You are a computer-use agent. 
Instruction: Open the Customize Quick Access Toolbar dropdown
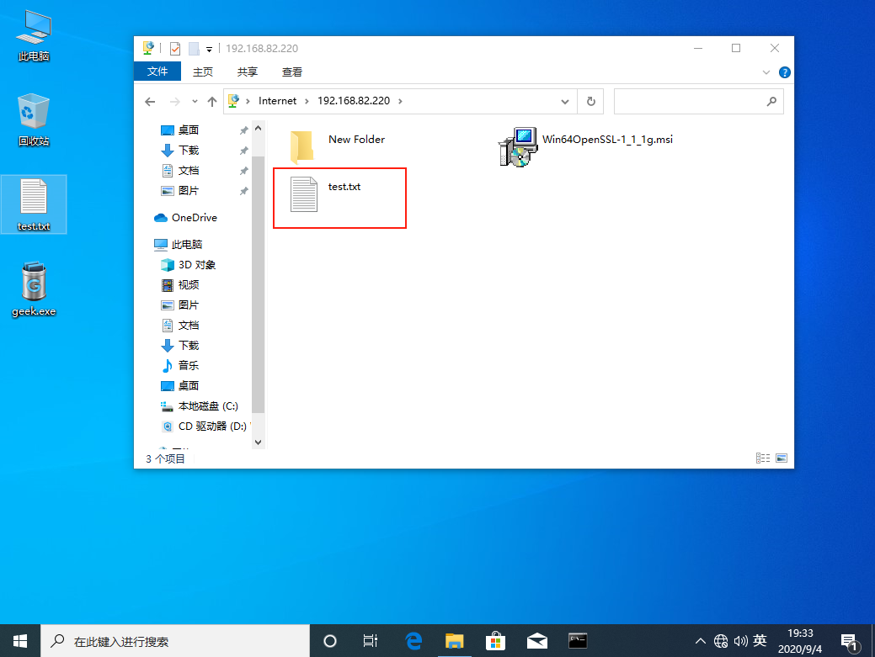click(209, 49)
